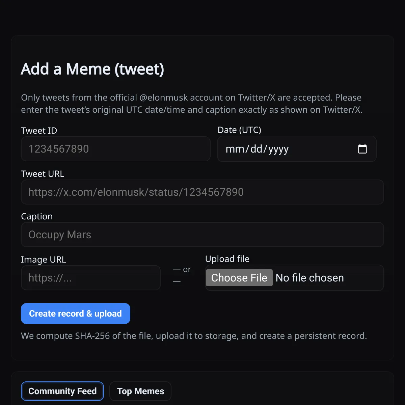This screenshot has height=405, width=405.
Task: Click the 'No file chosen' text
Action: 309,278
